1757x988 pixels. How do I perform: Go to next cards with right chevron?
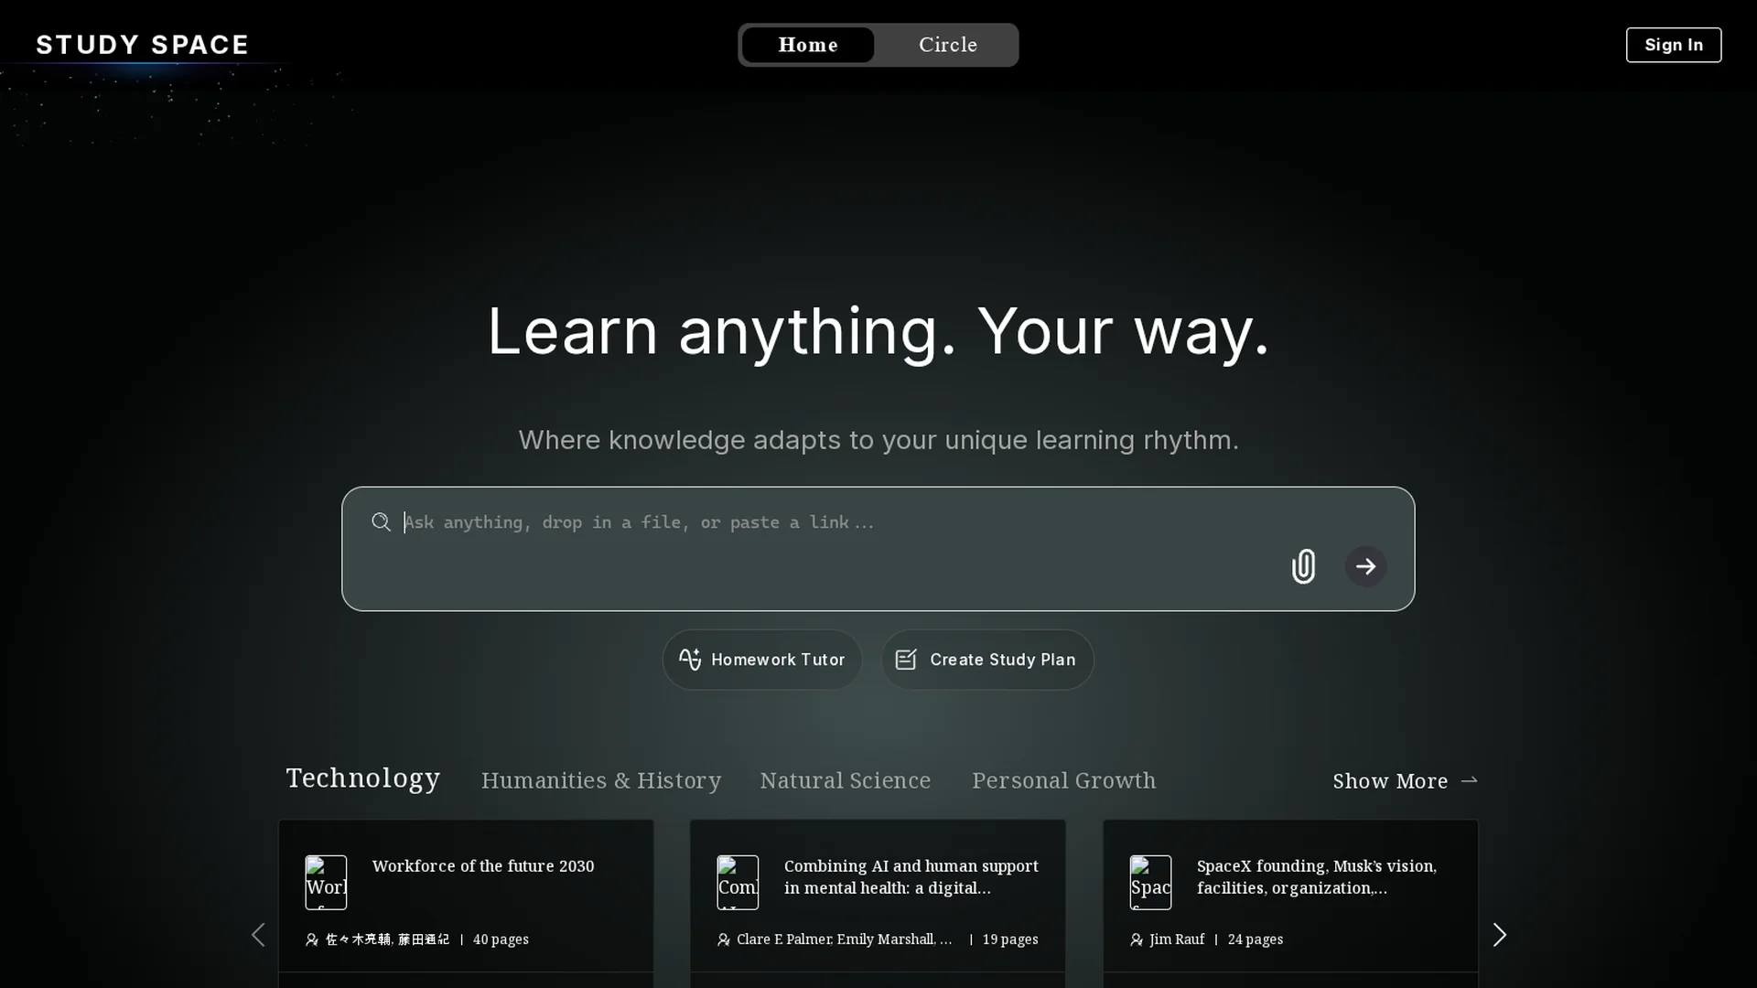click(x=1499, y=935)
